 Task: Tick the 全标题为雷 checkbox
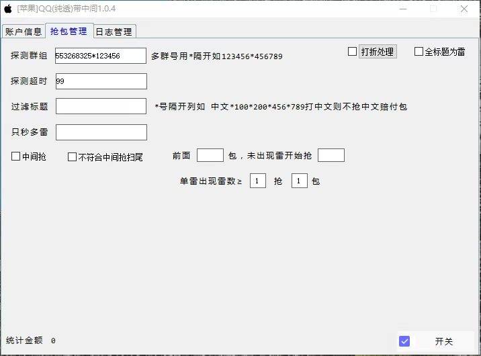coord(419,51)
